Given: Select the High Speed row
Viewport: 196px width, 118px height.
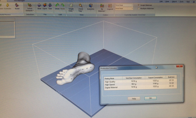Looking at the screenshot, I should pyautogui.click(x=140, y=84).
